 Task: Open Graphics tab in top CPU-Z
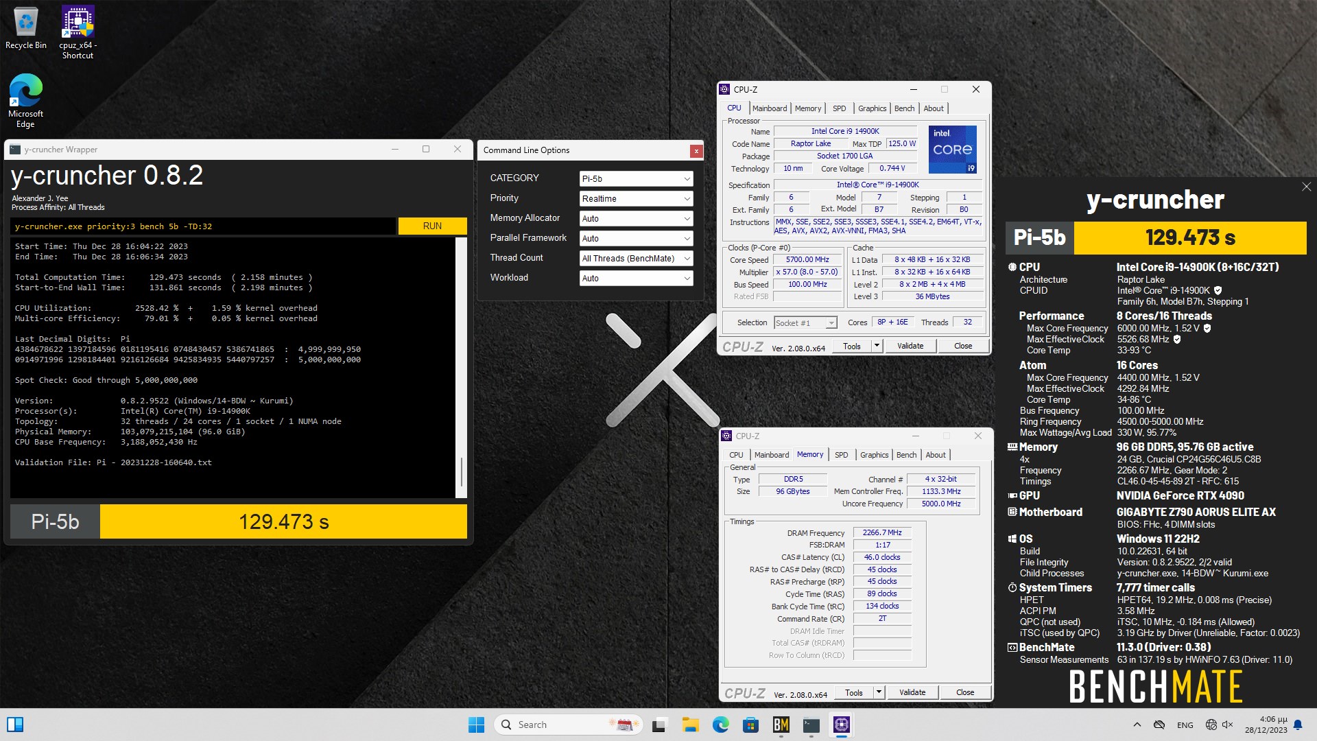coord(872,108)
